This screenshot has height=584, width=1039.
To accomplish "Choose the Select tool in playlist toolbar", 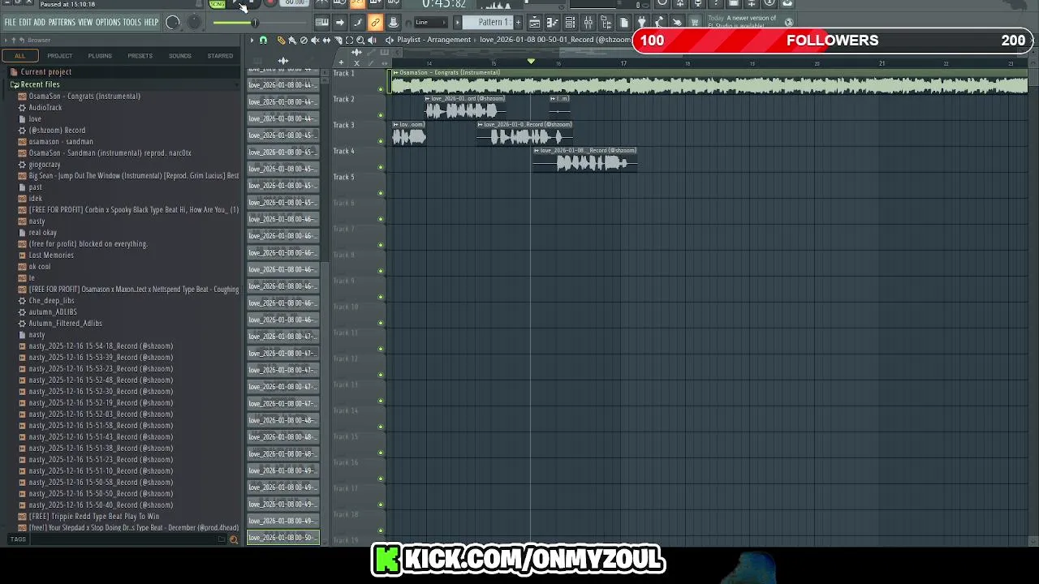I will [349, 40].
